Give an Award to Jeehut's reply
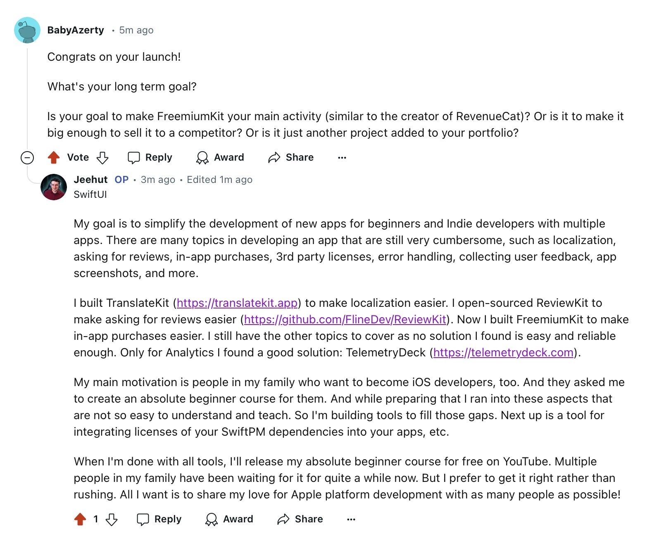 click(x=229, y=519)
